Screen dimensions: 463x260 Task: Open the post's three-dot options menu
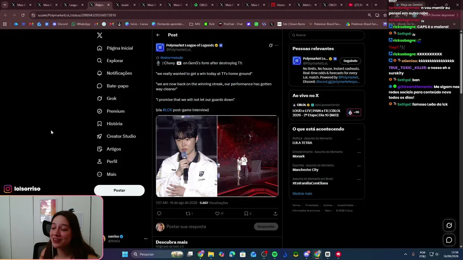click(x=276, y=45)
